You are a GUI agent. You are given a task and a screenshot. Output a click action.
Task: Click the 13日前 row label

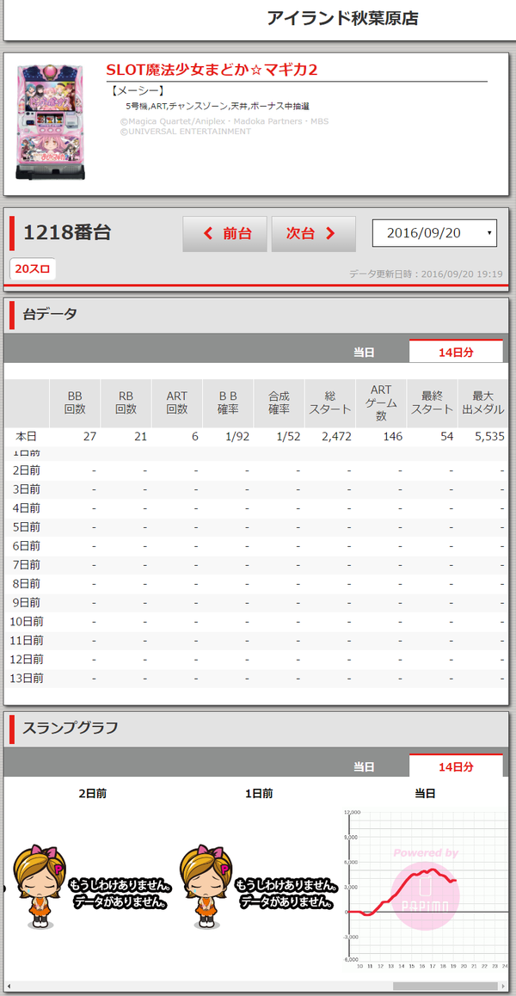(27, 679)
